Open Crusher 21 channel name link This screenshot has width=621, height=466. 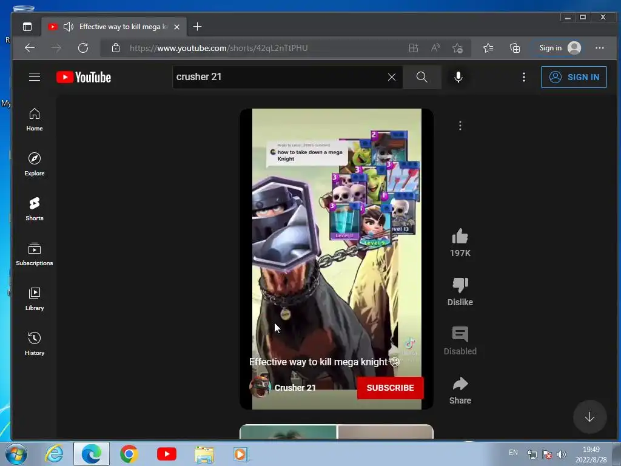pos(295,388)
